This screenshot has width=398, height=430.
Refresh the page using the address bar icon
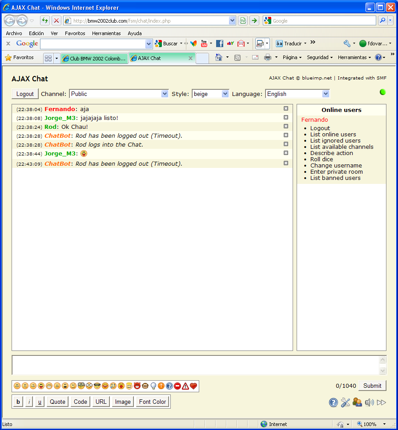(x=45, y=20)
